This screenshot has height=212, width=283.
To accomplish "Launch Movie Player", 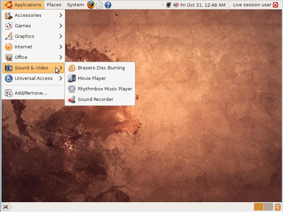I will click(x=100, y=78).
